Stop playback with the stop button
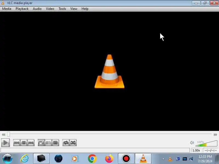219x164 pixels. (x=24, y=143)
